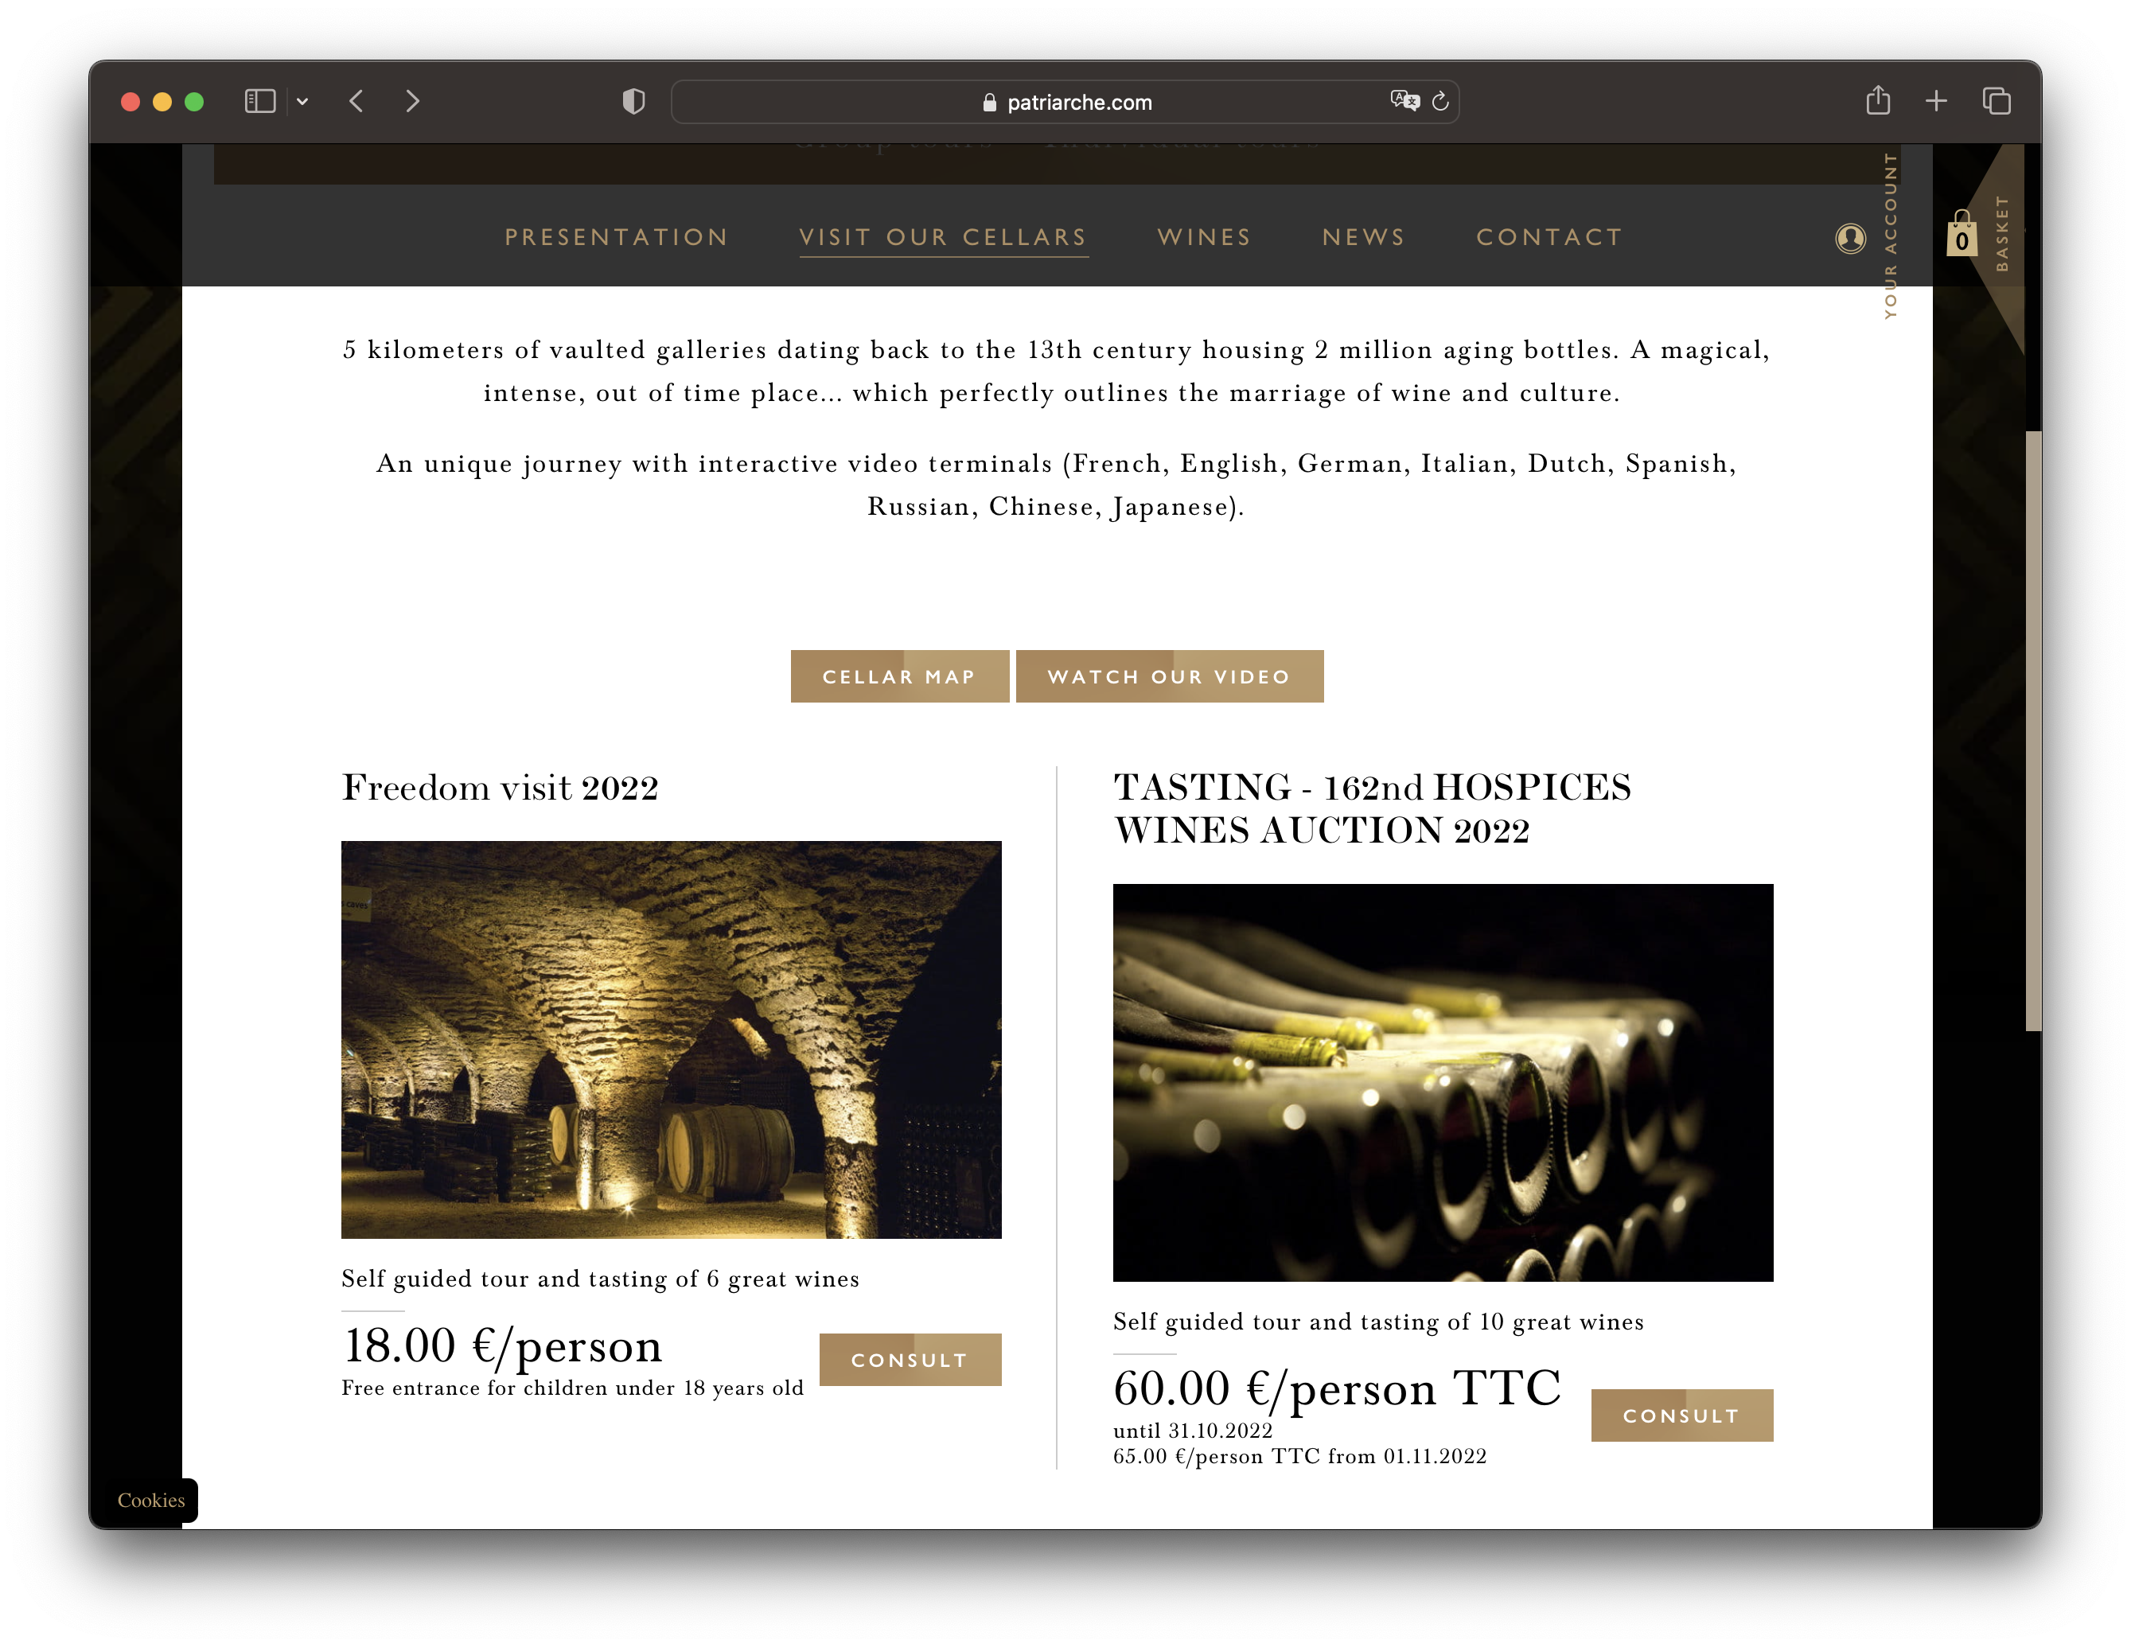The width and height of the screenshot is (2131, 1647).
Task: Open the Presentation menu item
Action: tap(617, 237)
